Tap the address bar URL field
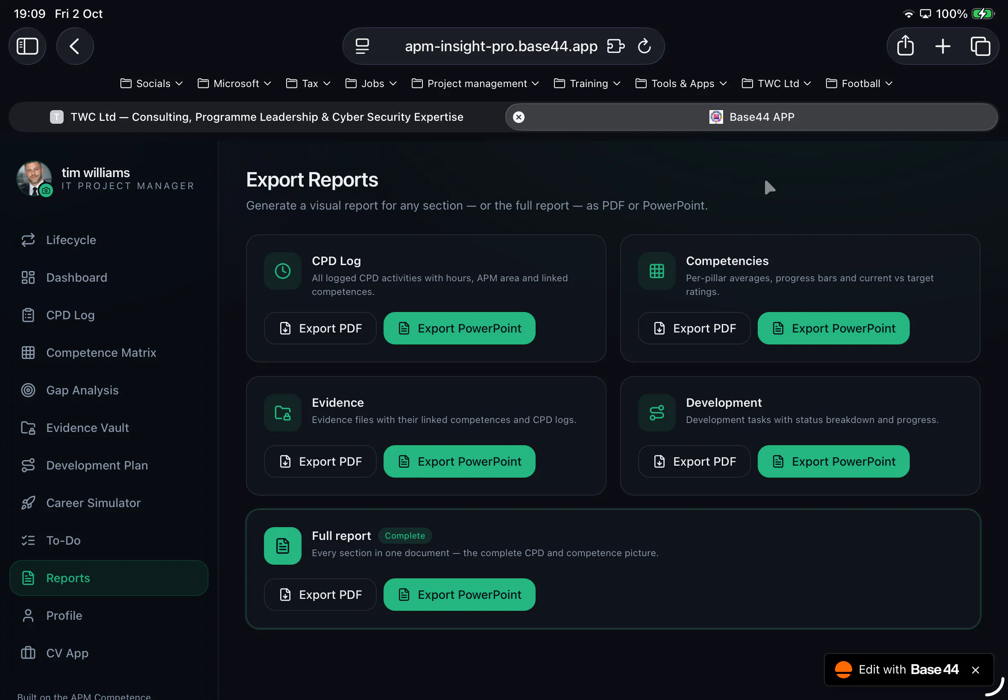 [x=501, y=46]
